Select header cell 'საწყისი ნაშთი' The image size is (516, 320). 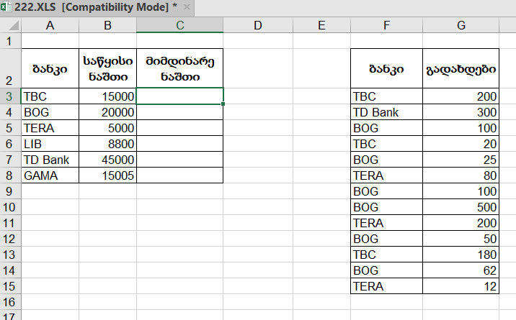tap(107, 68)
